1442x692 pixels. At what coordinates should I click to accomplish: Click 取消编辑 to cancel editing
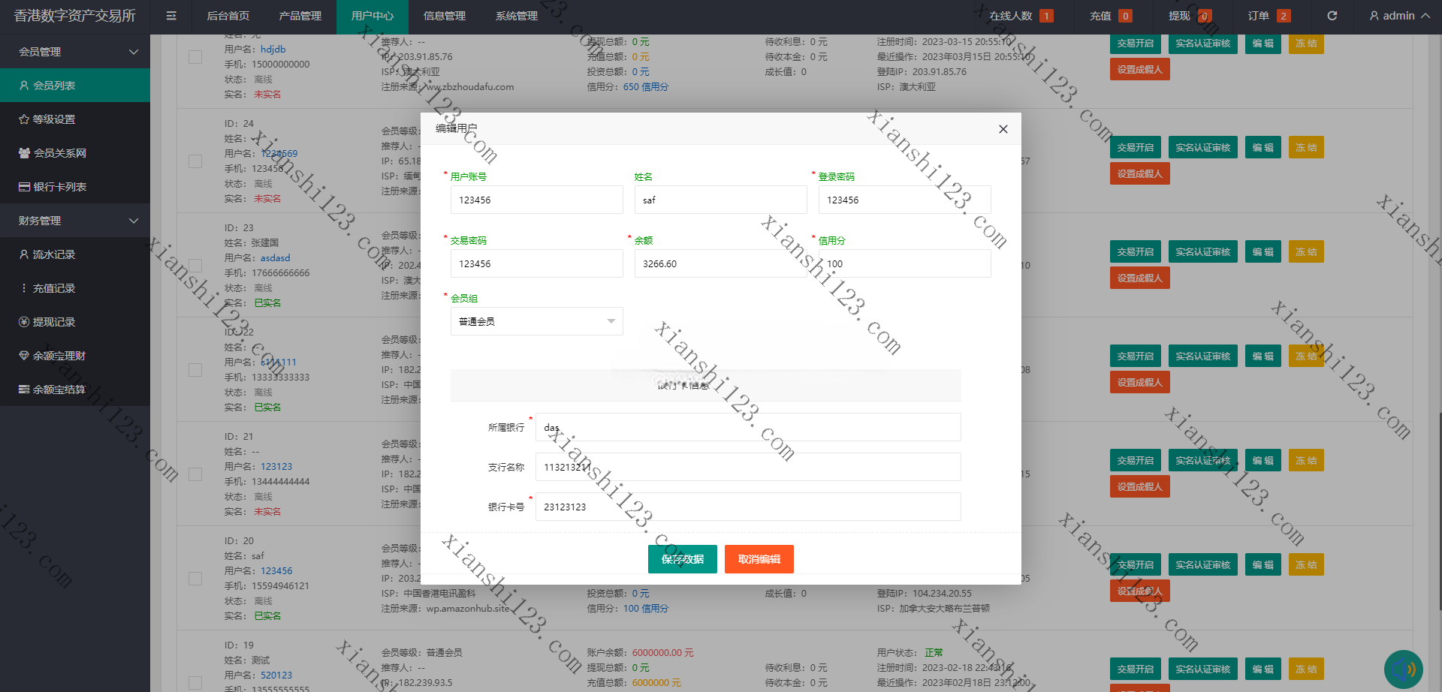coord(759,559)
